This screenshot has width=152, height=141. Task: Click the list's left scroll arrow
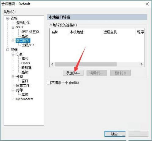click(x=52, y=64)
